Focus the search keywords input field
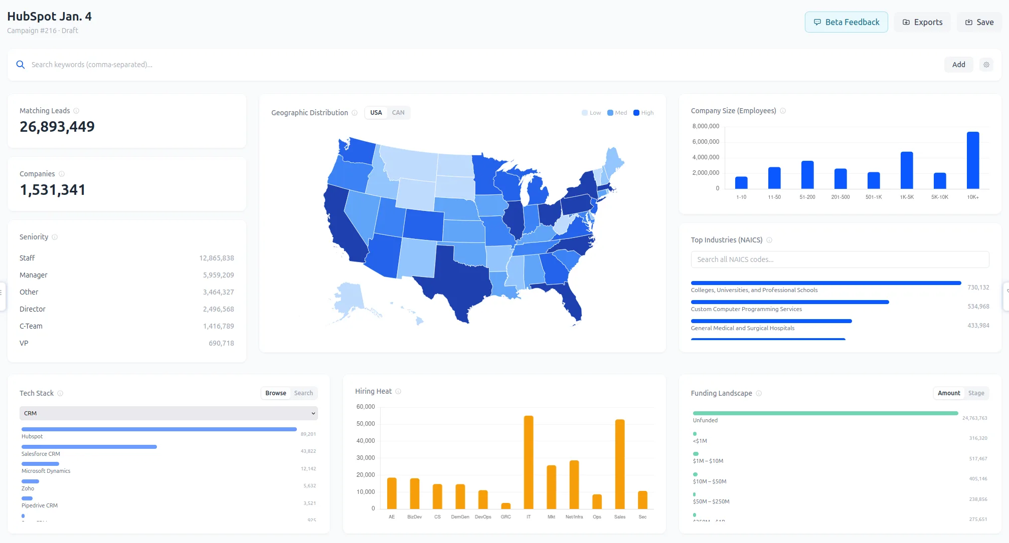This screenshot has width=1009, height=543. 481,65
